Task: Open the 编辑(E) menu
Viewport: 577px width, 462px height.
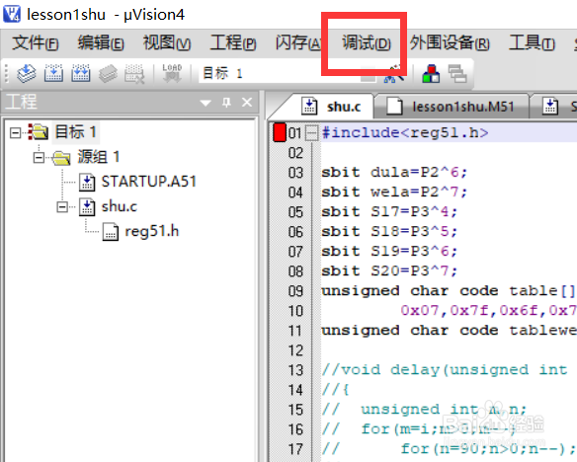Action: pos(101,43)
